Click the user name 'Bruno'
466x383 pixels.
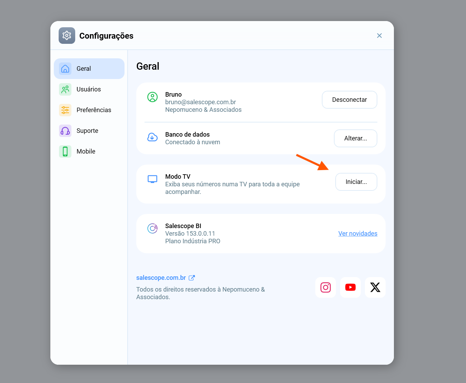point(173,95)
